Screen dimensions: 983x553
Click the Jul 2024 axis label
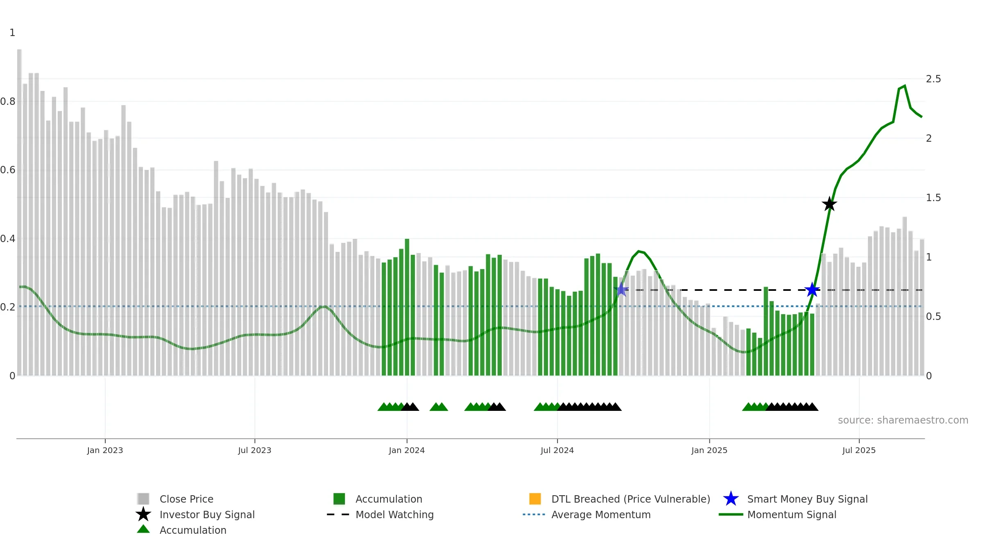(557, 450)
